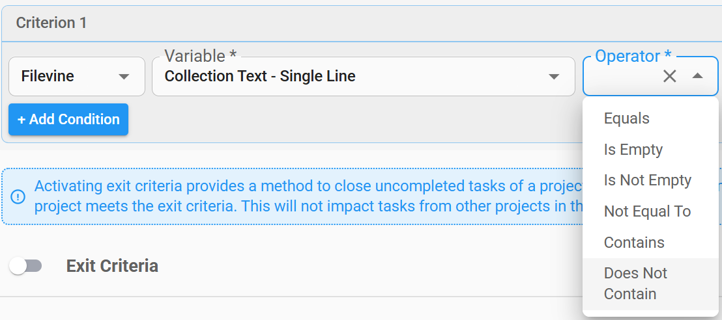Click inside the Operator combo box

click(x=619, y=77)
